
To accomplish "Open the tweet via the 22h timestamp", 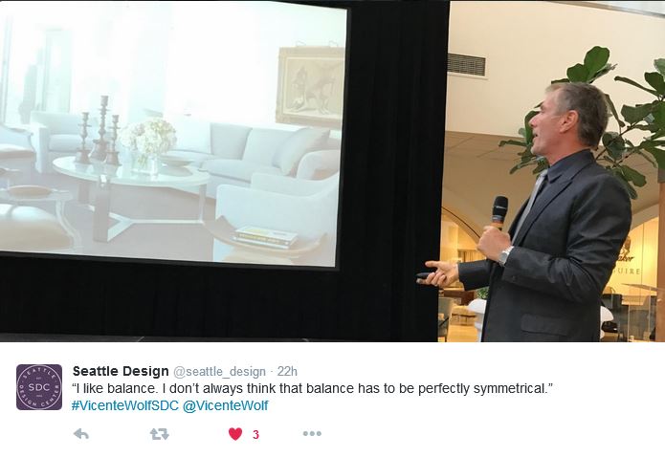I will coord(287,372).
